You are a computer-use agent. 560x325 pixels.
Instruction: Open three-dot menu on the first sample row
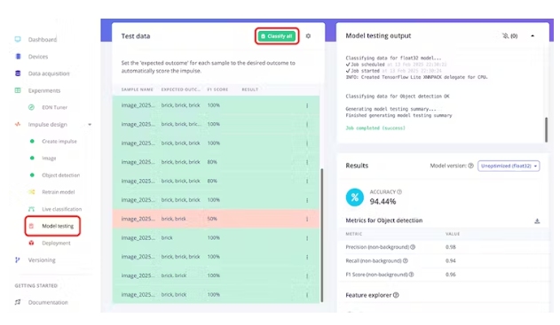click(x=307, y=105)
